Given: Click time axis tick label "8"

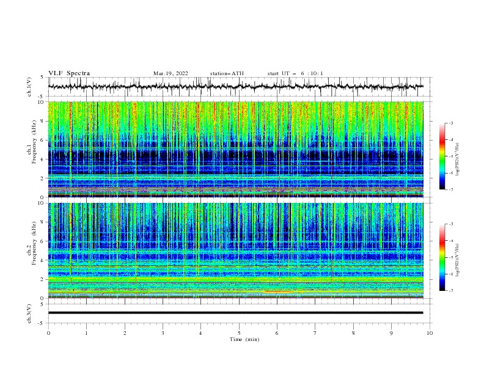Looking at the screenshot, I should pyautogui.click(x=353, y=333).
